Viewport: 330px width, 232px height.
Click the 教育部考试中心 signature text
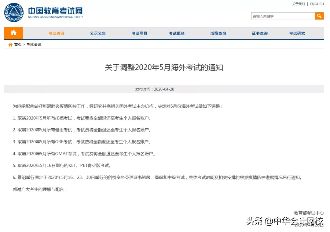tap(309, 213)
